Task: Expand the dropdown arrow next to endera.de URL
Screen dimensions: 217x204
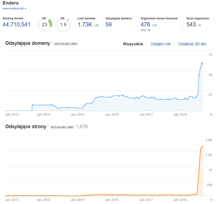Action: (25, 9)
